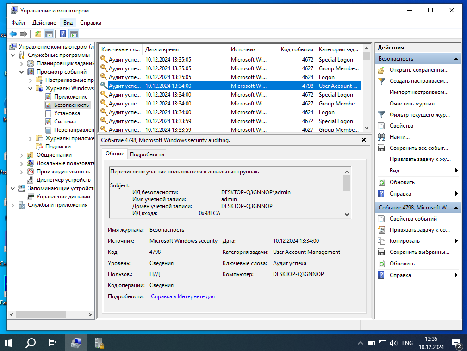Click the Локальные пользователи icon
The image size is (467, 351).
[31, 163]
